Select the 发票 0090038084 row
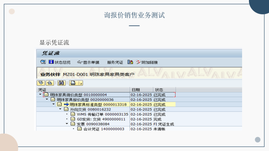The height and width of the screenshot is (151, 269). [x=106, y=124]
